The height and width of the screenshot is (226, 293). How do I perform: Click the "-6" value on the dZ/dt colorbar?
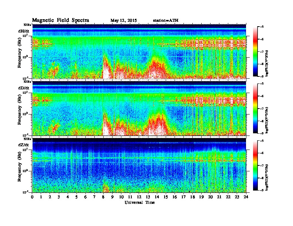262,153
